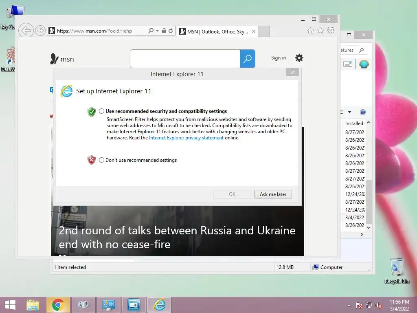The image size is (417, 313).
Task: Click the Internet Explorer taskbar icon
Action: pos(159,305)
